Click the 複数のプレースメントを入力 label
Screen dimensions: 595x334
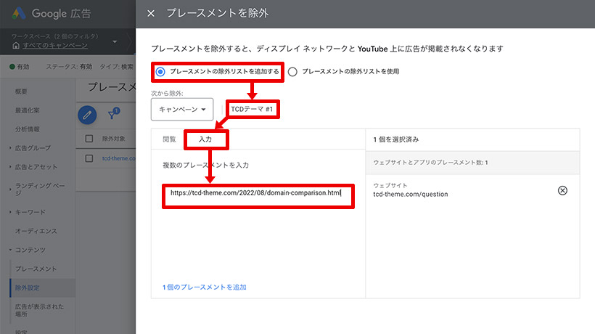(x=205, y=165)
